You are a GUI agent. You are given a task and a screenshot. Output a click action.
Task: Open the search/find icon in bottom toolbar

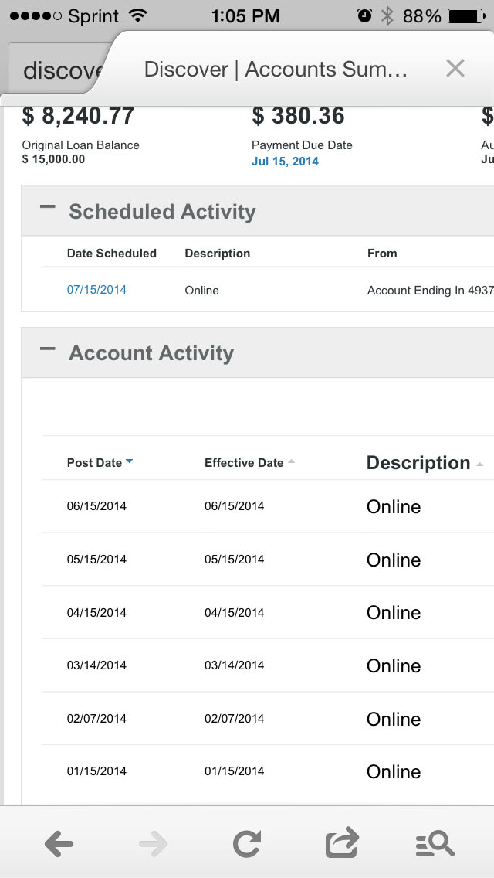pos(435,844)
